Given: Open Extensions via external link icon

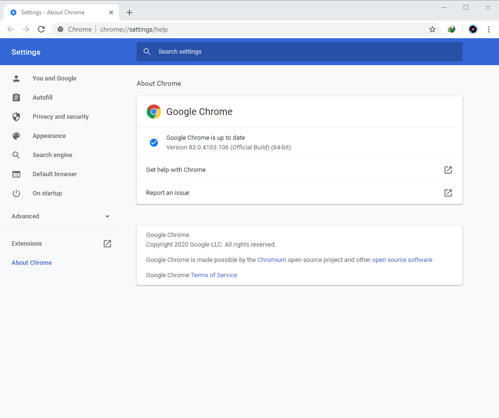Looking at the screenshot, I should coord(107,244).
